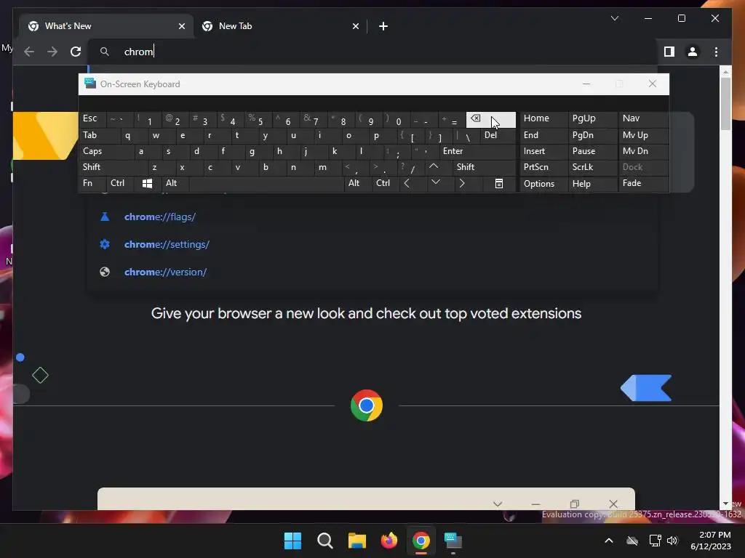This screenshot has height=558, width=745.
Task: Toggle the left Alt key on the On-Screen Keyboard
Action: coord(175,183)
